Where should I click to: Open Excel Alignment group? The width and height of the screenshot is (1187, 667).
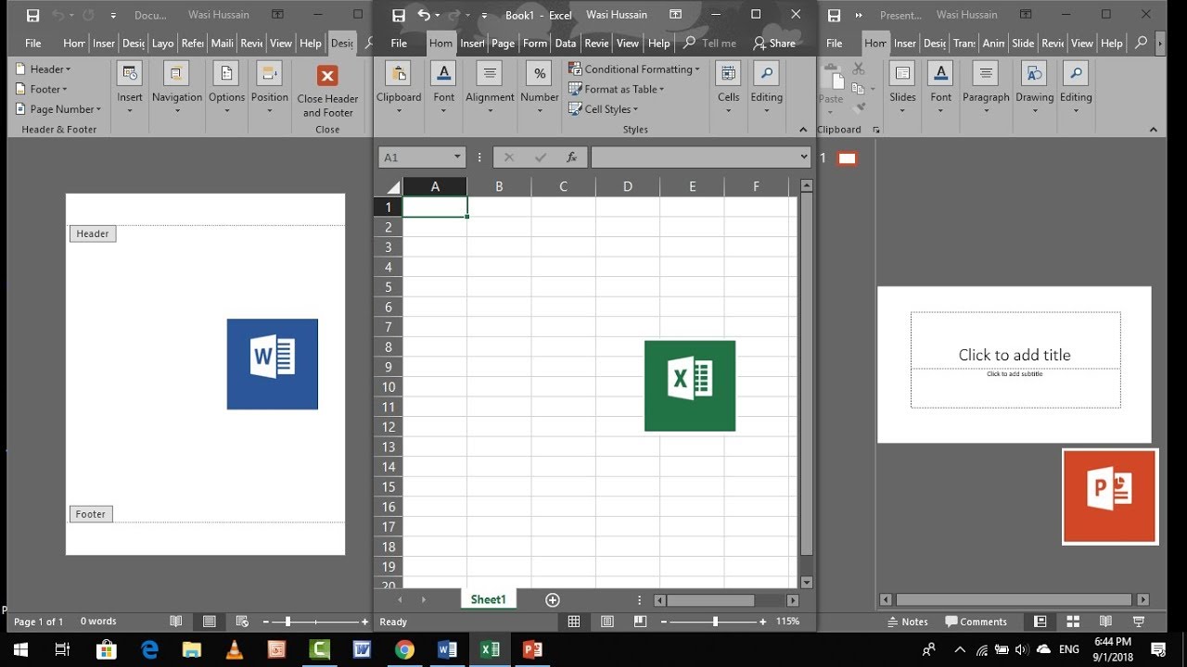pyautogui.click(x=490, y=88)
